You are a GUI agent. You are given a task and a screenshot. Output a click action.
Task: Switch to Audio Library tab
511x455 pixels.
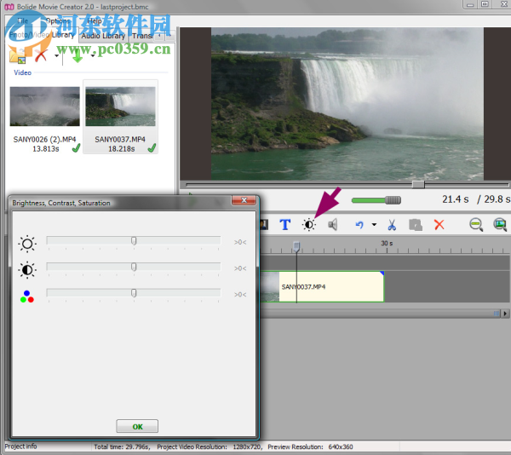pos(103,36)
